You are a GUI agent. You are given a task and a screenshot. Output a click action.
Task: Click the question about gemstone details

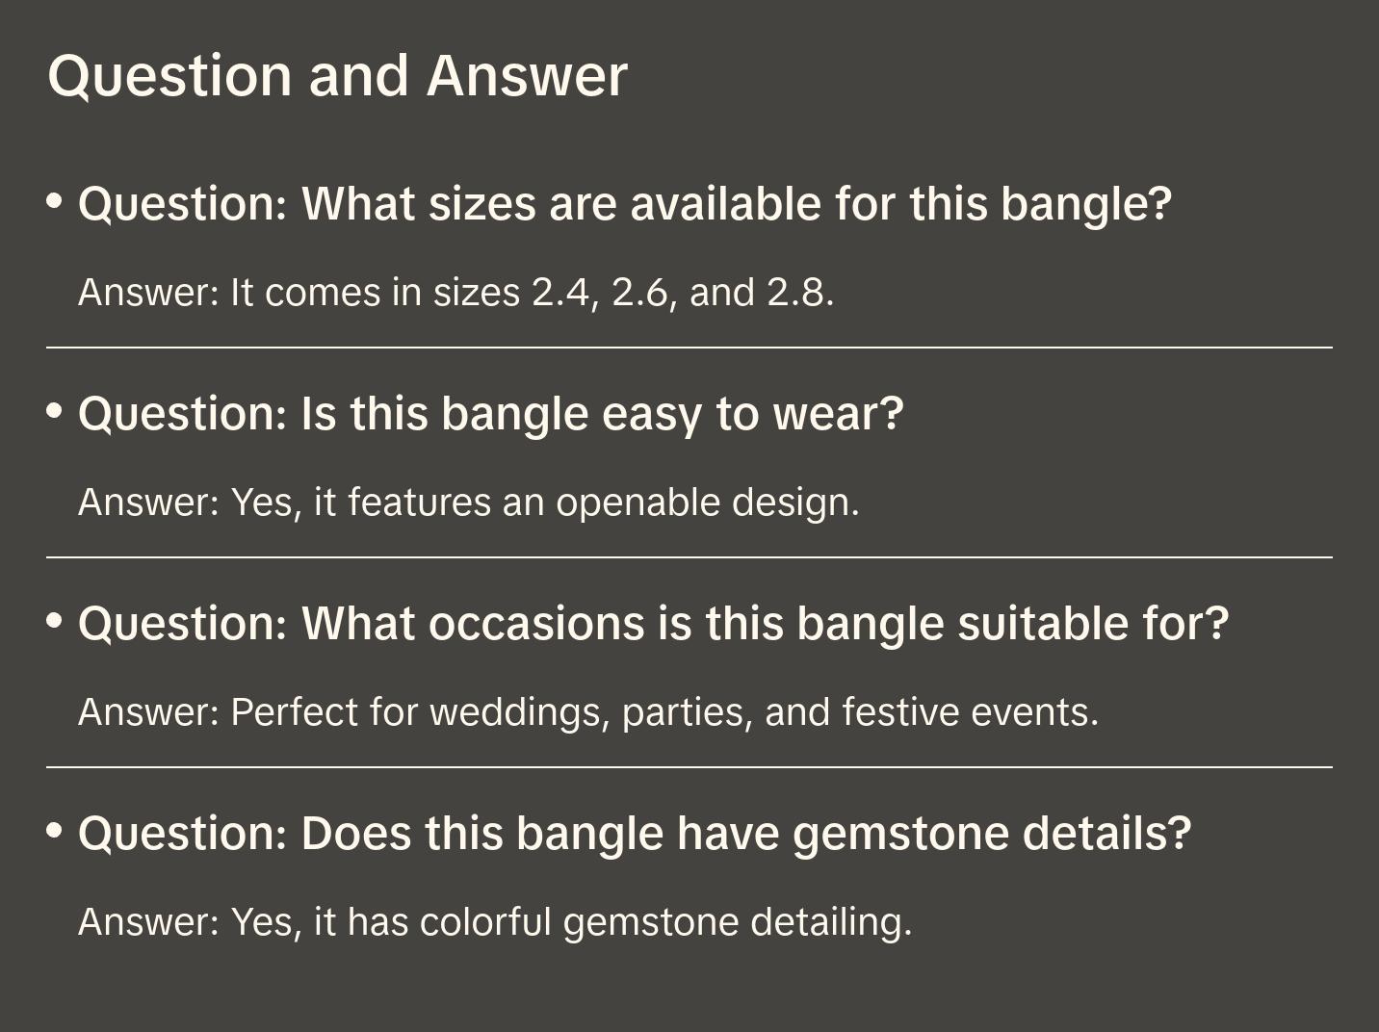[635, 834]
